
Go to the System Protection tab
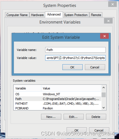click(76, 15)
